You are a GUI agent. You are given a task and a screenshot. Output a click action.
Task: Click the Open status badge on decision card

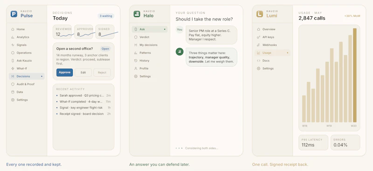tap(105, 49)
